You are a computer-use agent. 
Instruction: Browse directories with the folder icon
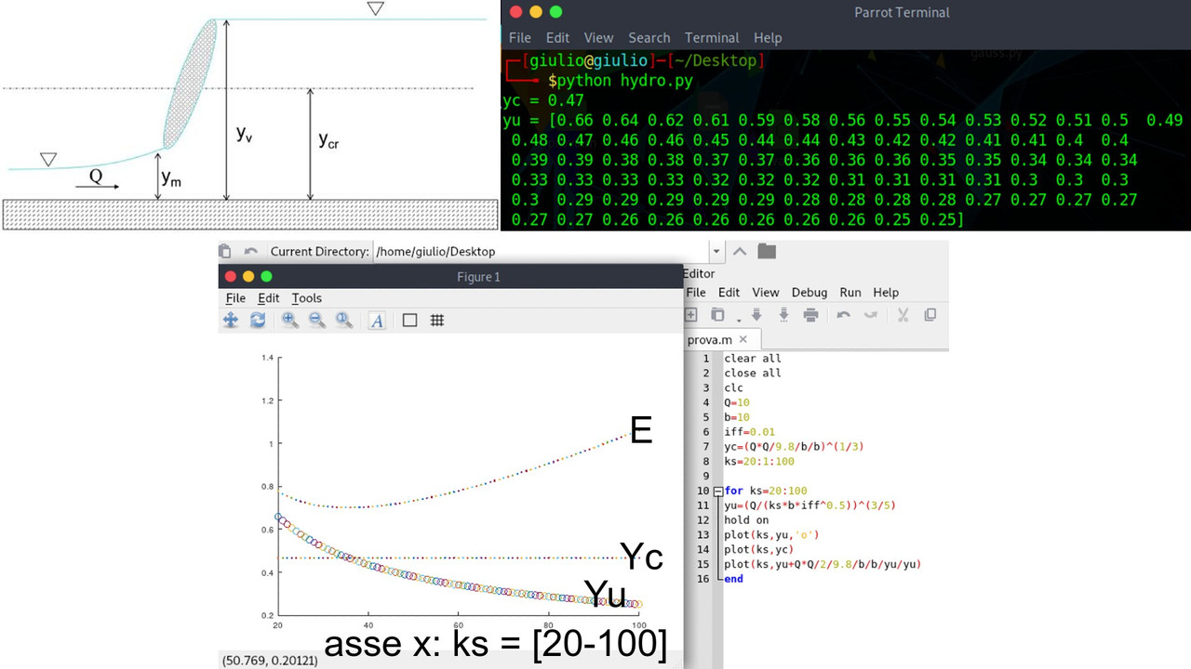[767, 251]
